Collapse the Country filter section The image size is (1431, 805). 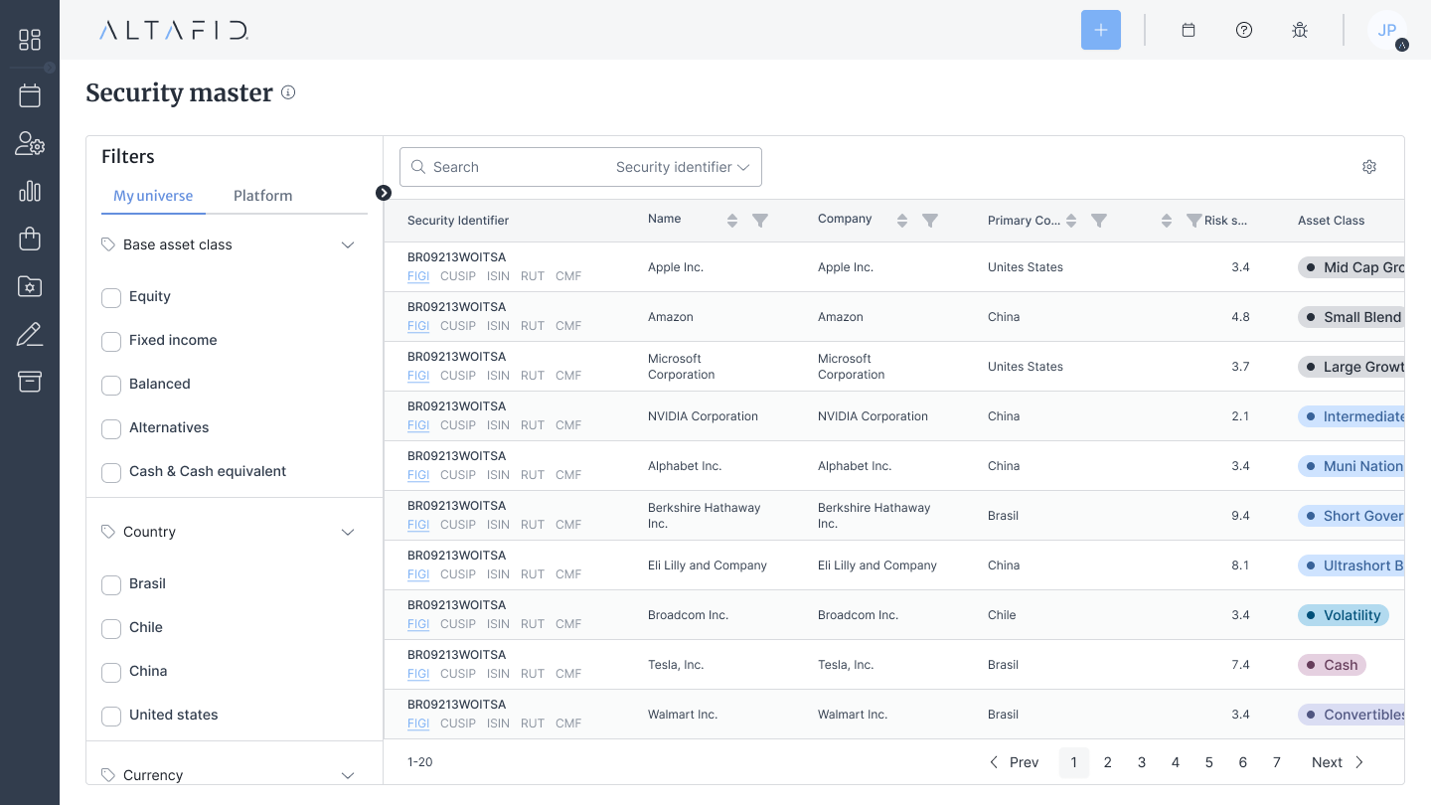pos(348,533)
